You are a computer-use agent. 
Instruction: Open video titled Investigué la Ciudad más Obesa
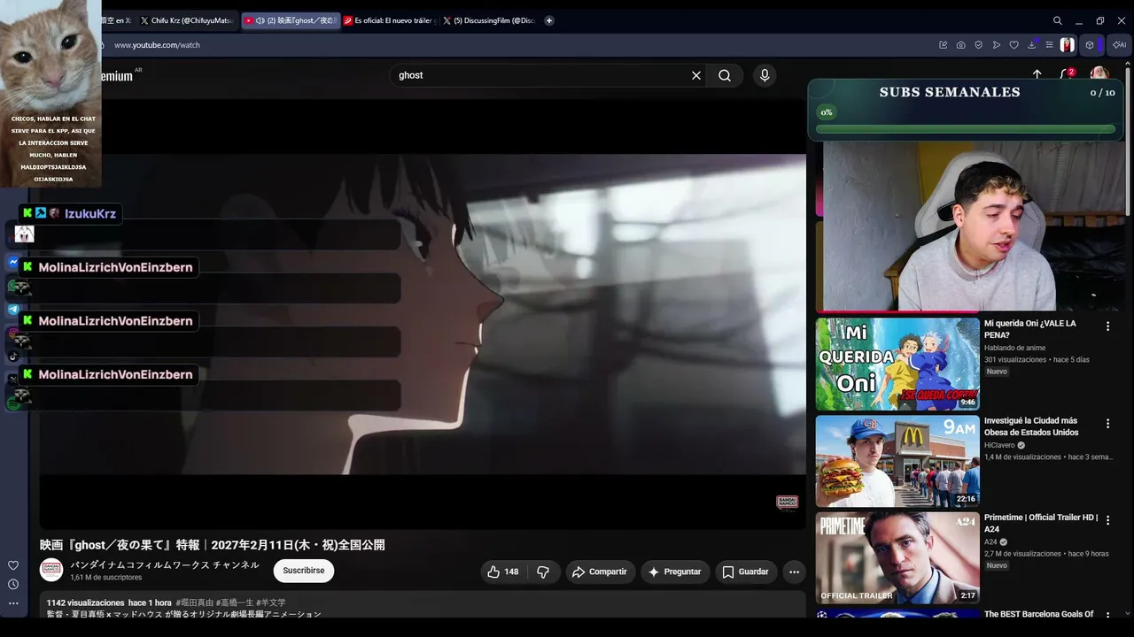[x=1031, y=426]
